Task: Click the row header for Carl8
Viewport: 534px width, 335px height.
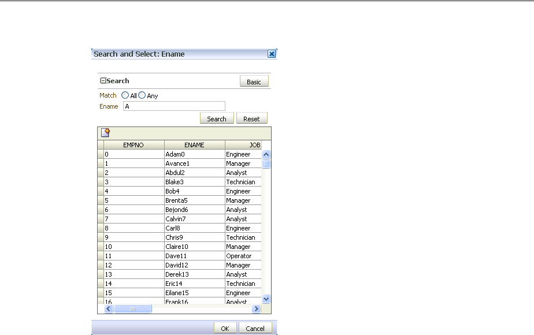Action: (101, 228)
